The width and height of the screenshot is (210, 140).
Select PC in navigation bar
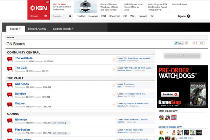coord(125,16)
